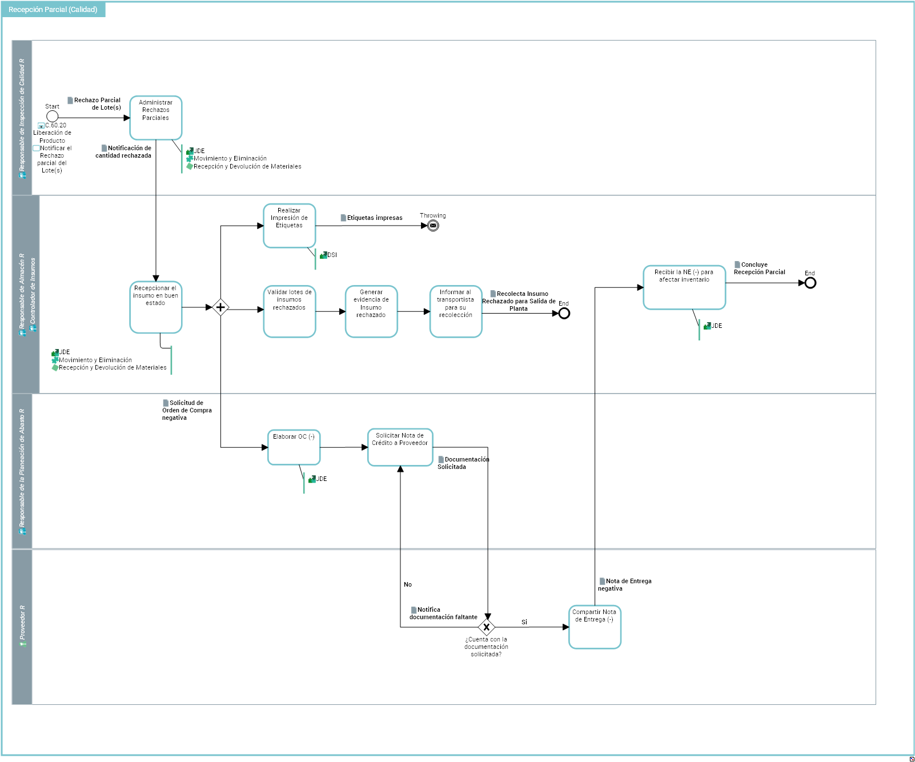Click the JDE icon below Elaborar OC task
Image resolution: width=915 pixels, height=762 pixels.
pos(312,479)
